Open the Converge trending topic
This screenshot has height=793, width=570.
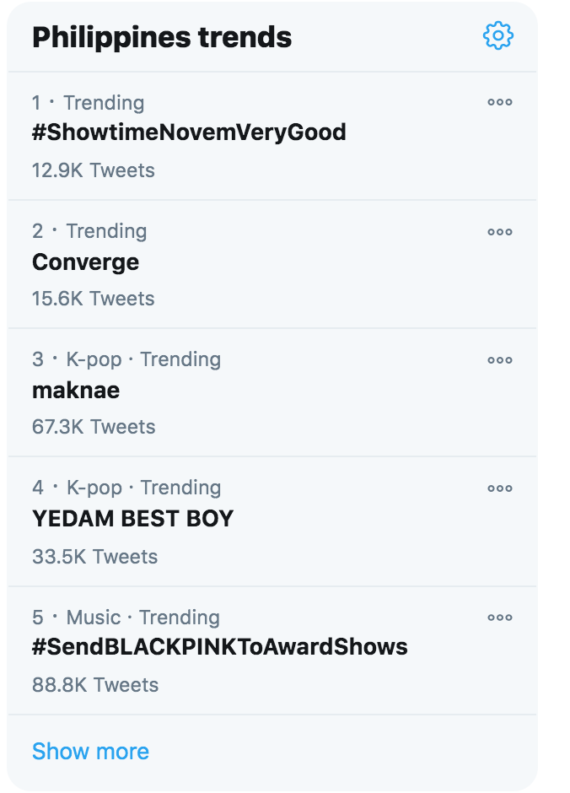coord(85,262)
